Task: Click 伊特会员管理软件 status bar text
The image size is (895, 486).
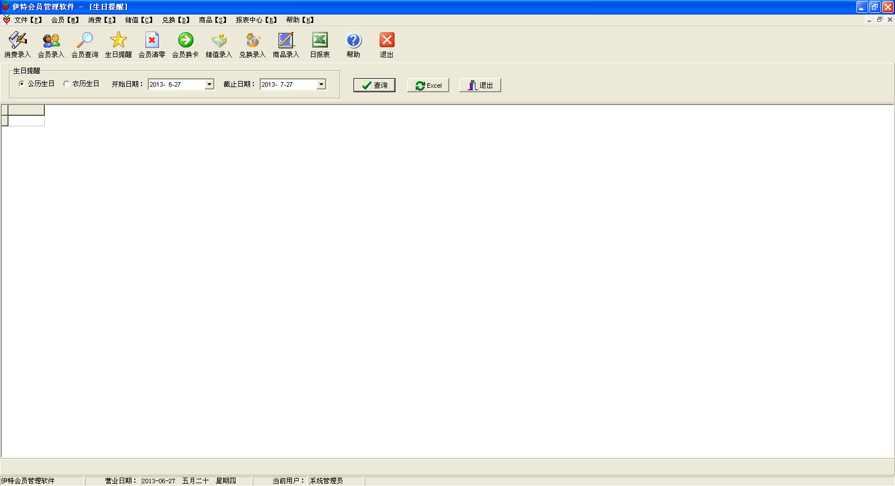Action: point(28,481)
